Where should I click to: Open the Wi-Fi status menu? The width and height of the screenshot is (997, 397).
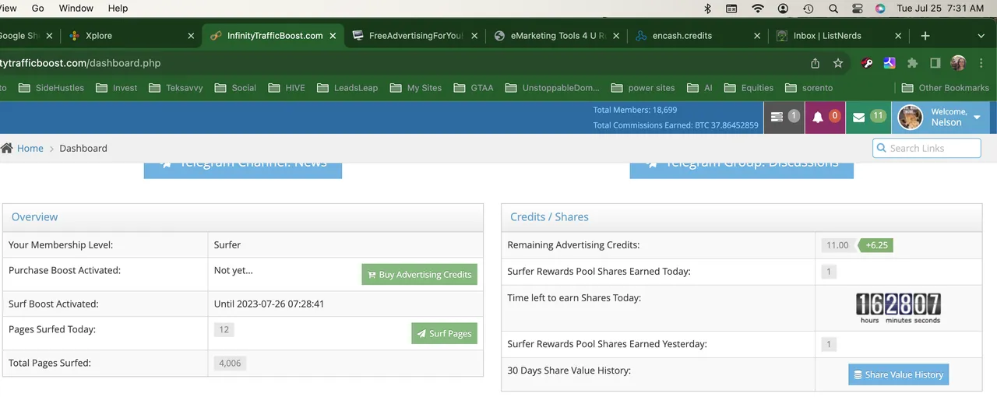757,9
